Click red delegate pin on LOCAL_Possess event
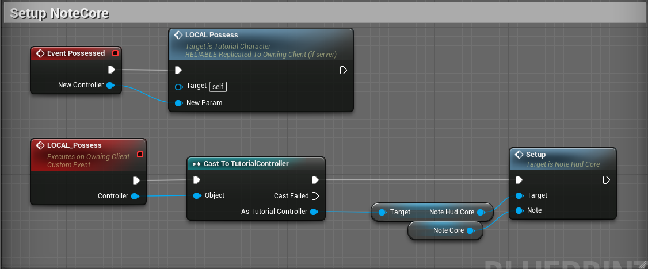This screenshot has width=648, height=269. pos(140,154)
